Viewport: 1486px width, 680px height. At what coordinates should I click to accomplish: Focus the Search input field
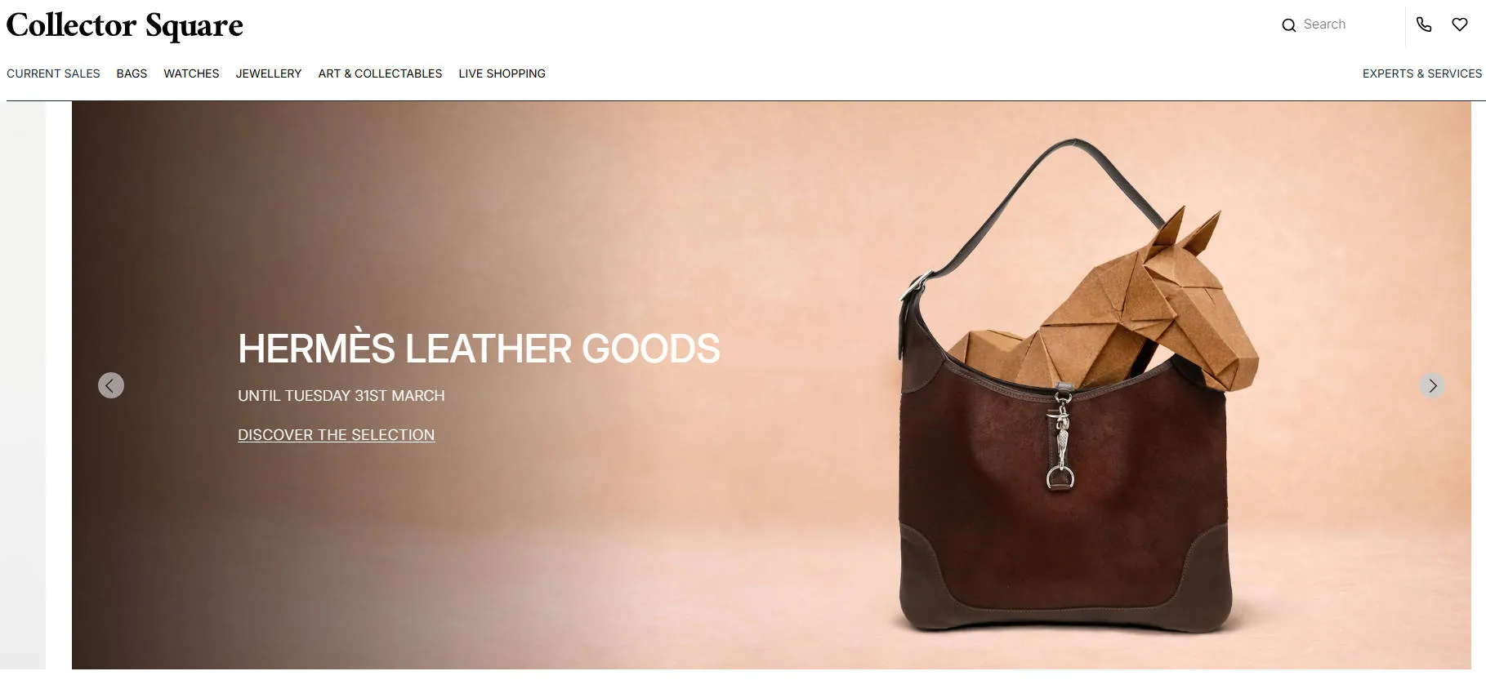coord(1348,24)
